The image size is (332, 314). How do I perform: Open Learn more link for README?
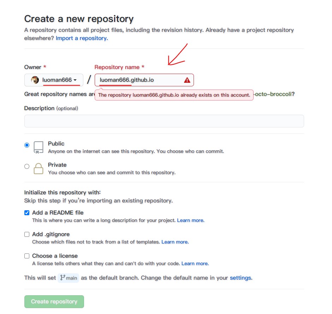point(191,221)
